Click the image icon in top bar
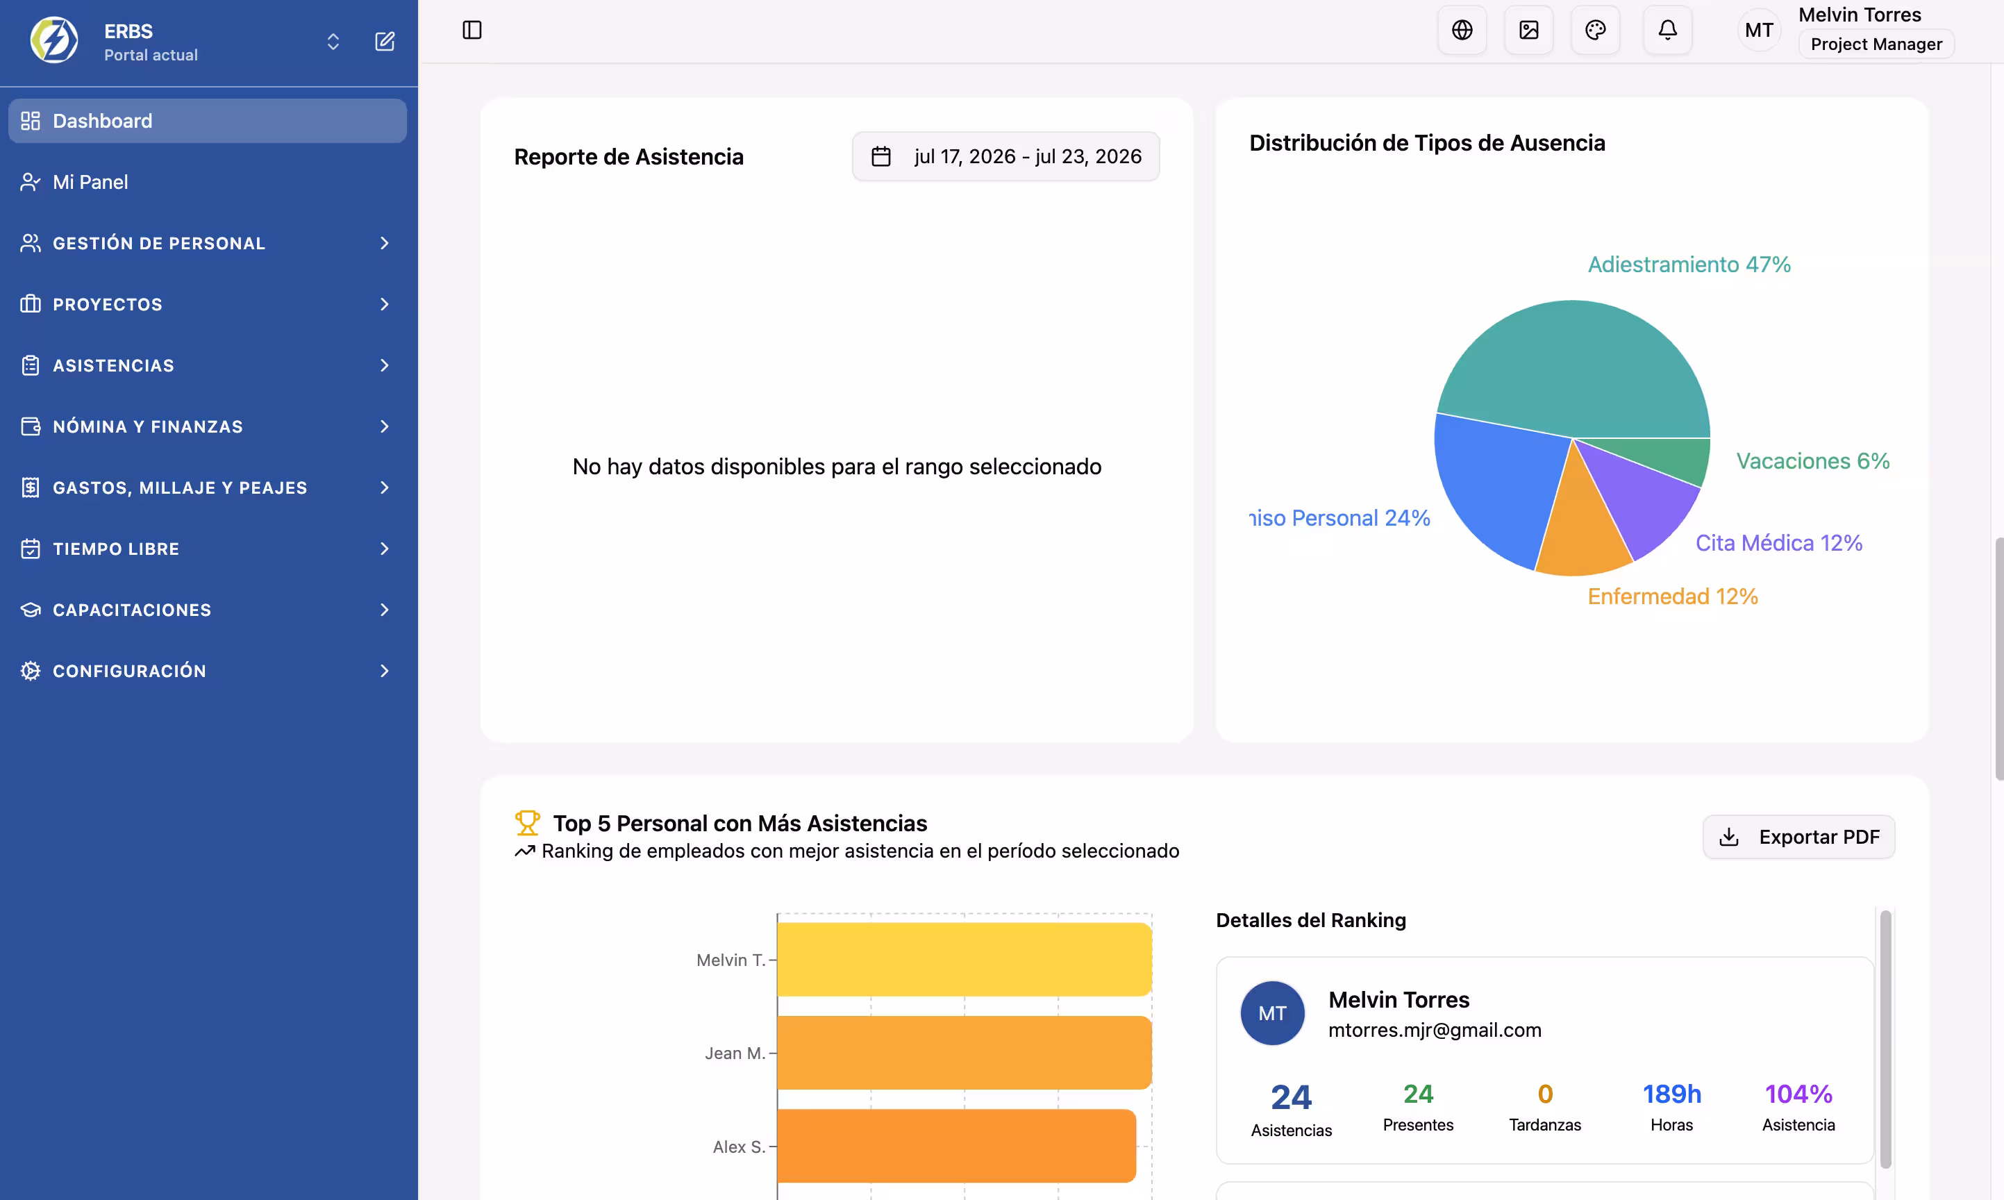 tap(1528, 30)
